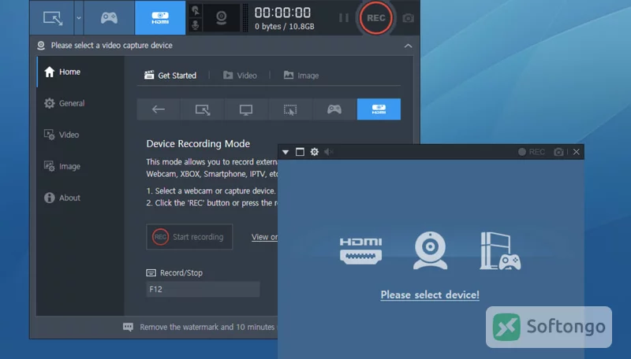Image resolution: width=631 pixels, height=359 pixels.
Task: Switch to the Image tab
Action: [301, 75]
